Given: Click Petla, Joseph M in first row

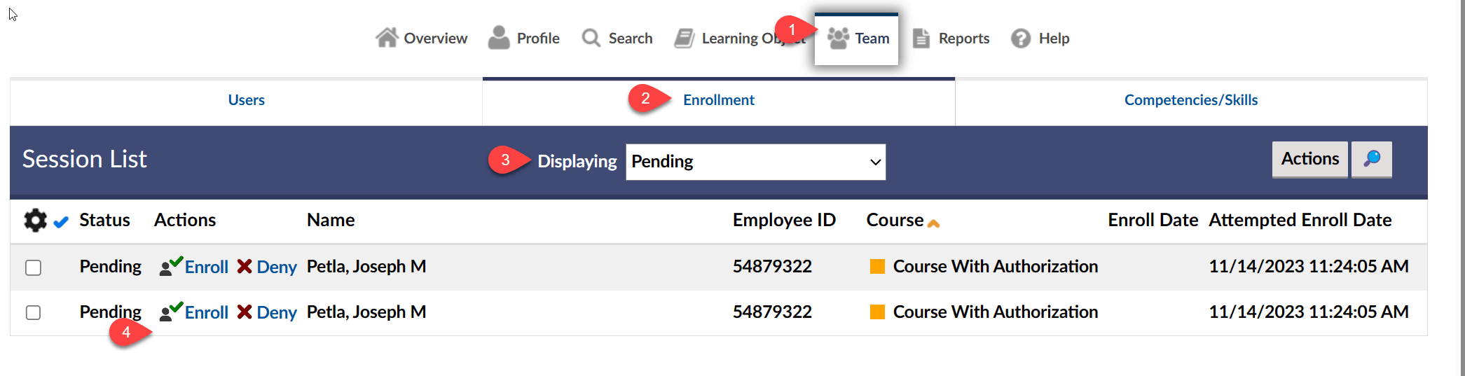Looking at the screenshot, I should [x=366, y=266].
